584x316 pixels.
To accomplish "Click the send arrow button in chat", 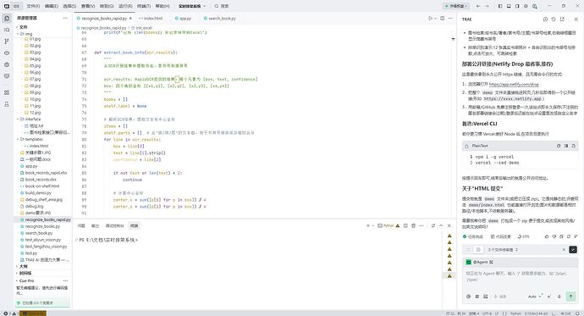I will tap(570, 297).
